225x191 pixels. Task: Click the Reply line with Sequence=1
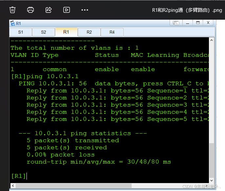(118, 91)
